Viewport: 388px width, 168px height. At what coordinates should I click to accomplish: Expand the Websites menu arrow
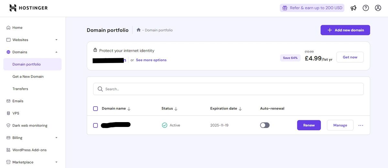(x=56, y=40)
